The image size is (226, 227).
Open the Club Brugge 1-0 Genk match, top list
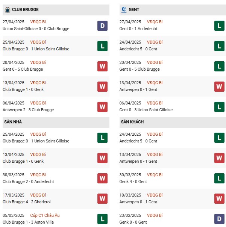click(x=23, y=89)
